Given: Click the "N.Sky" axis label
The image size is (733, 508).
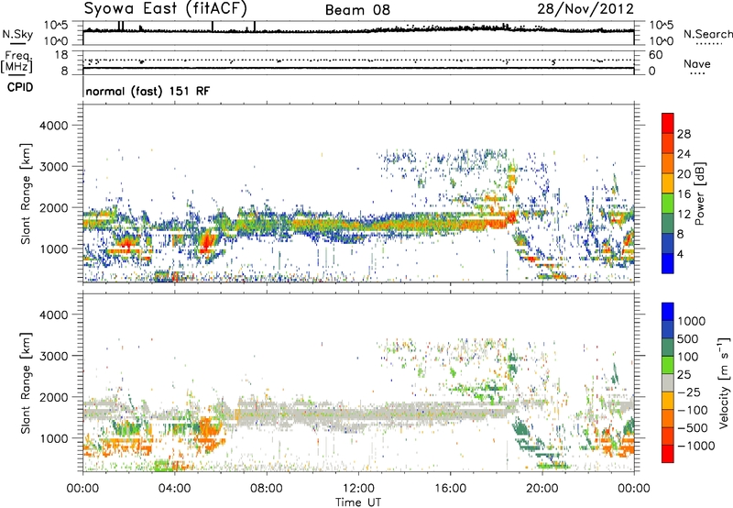Looking at the screenshot, I should click(x=17, y=34).
